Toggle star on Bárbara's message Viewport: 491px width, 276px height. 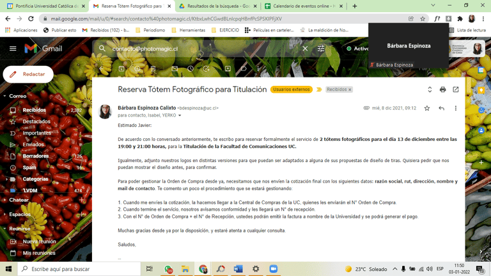tap(427, 108)
